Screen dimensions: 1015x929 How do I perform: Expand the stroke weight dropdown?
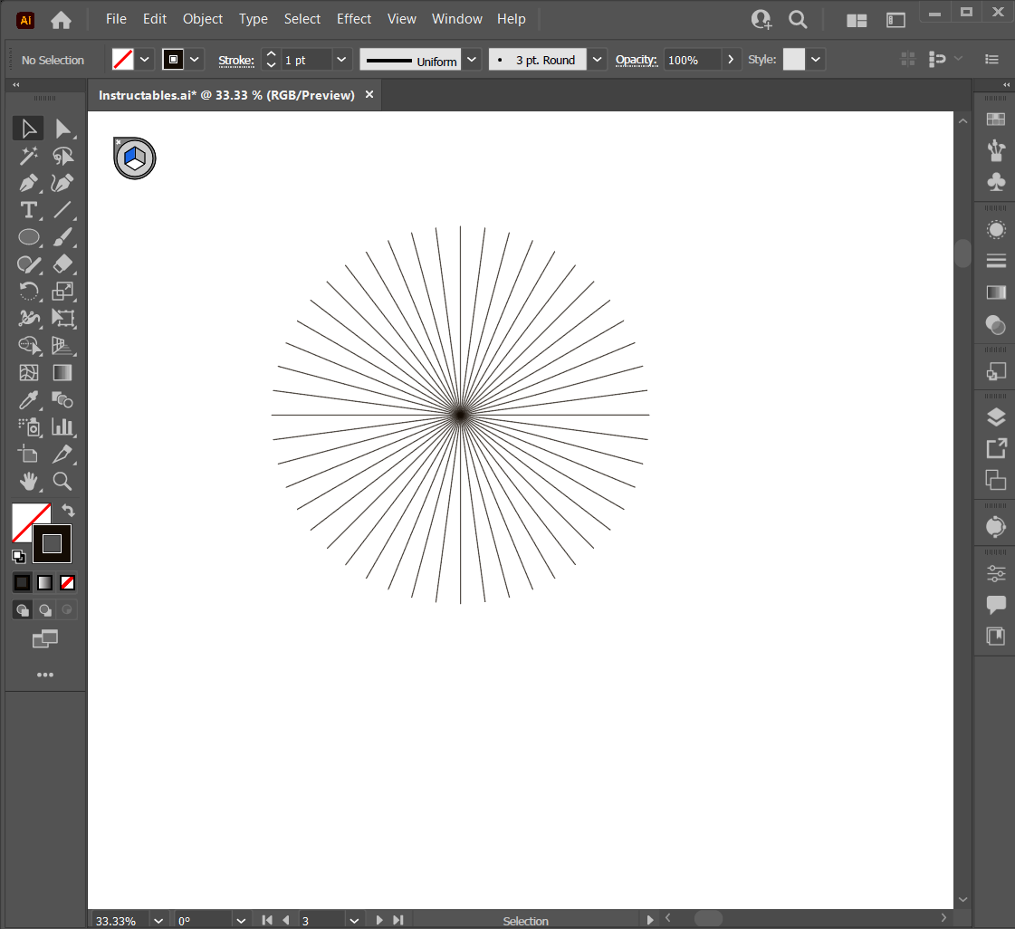(341, 60)
